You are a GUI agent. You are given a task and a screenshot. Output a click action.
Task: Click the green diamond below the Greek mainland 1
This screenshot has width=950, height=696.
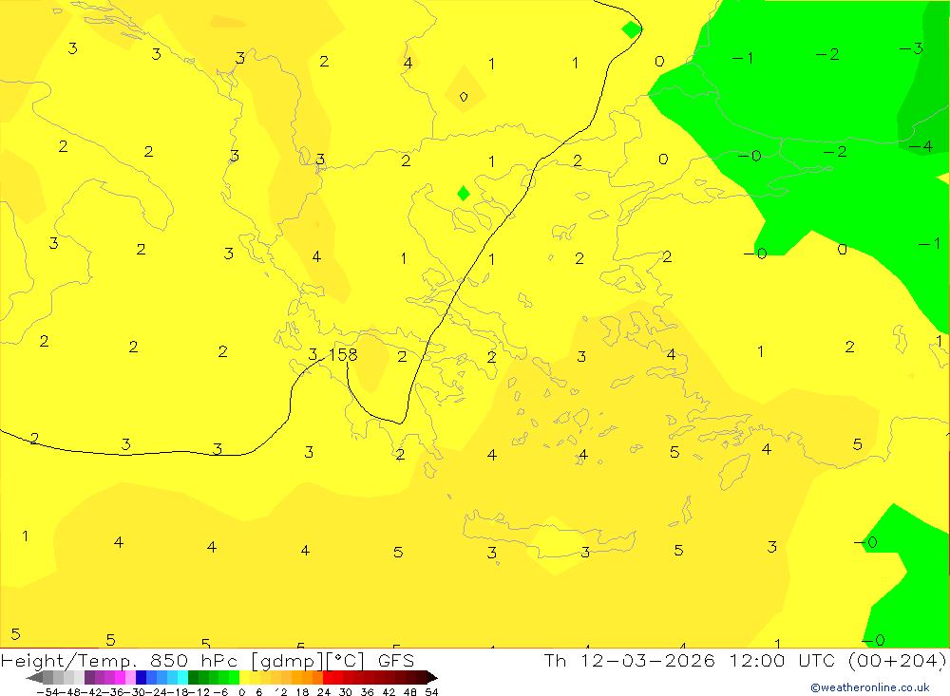tap(464, 194)
